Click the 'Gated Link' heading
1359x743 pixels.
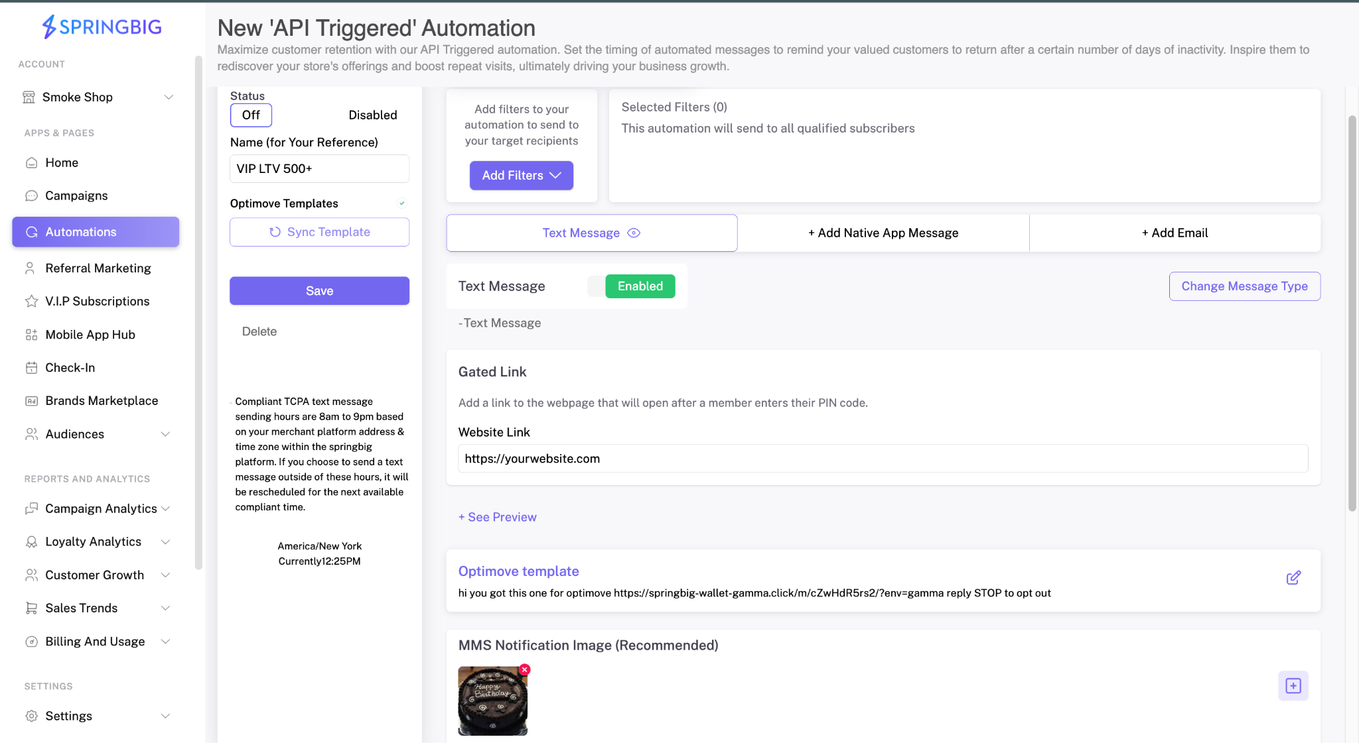click(492, 372)
